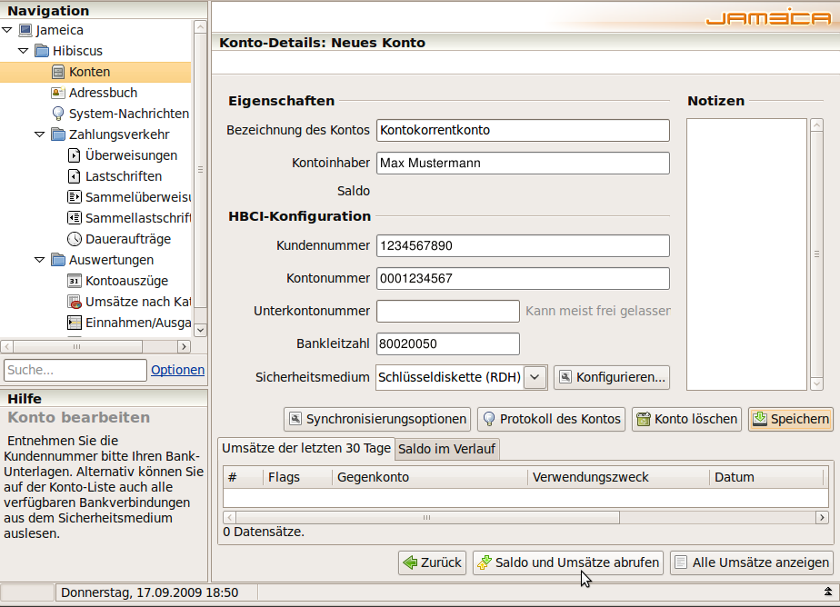Click navigation tree vertical scrollbar down arrow
This screenshot has height=607, width=840.
[200, 330]
